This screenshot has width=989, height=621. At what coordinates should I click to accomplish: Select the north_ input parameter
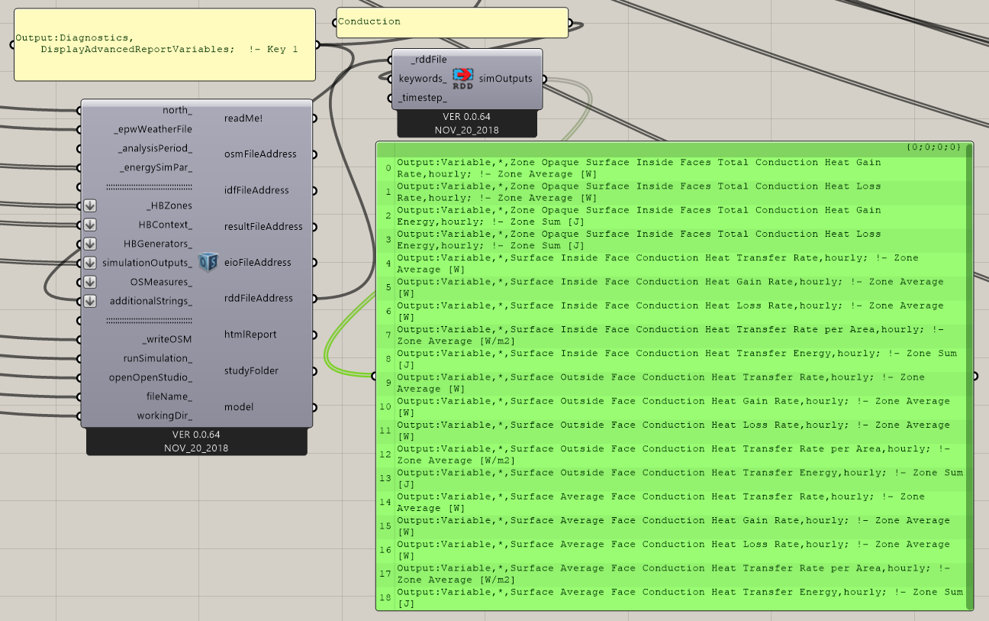coord(177,110)
